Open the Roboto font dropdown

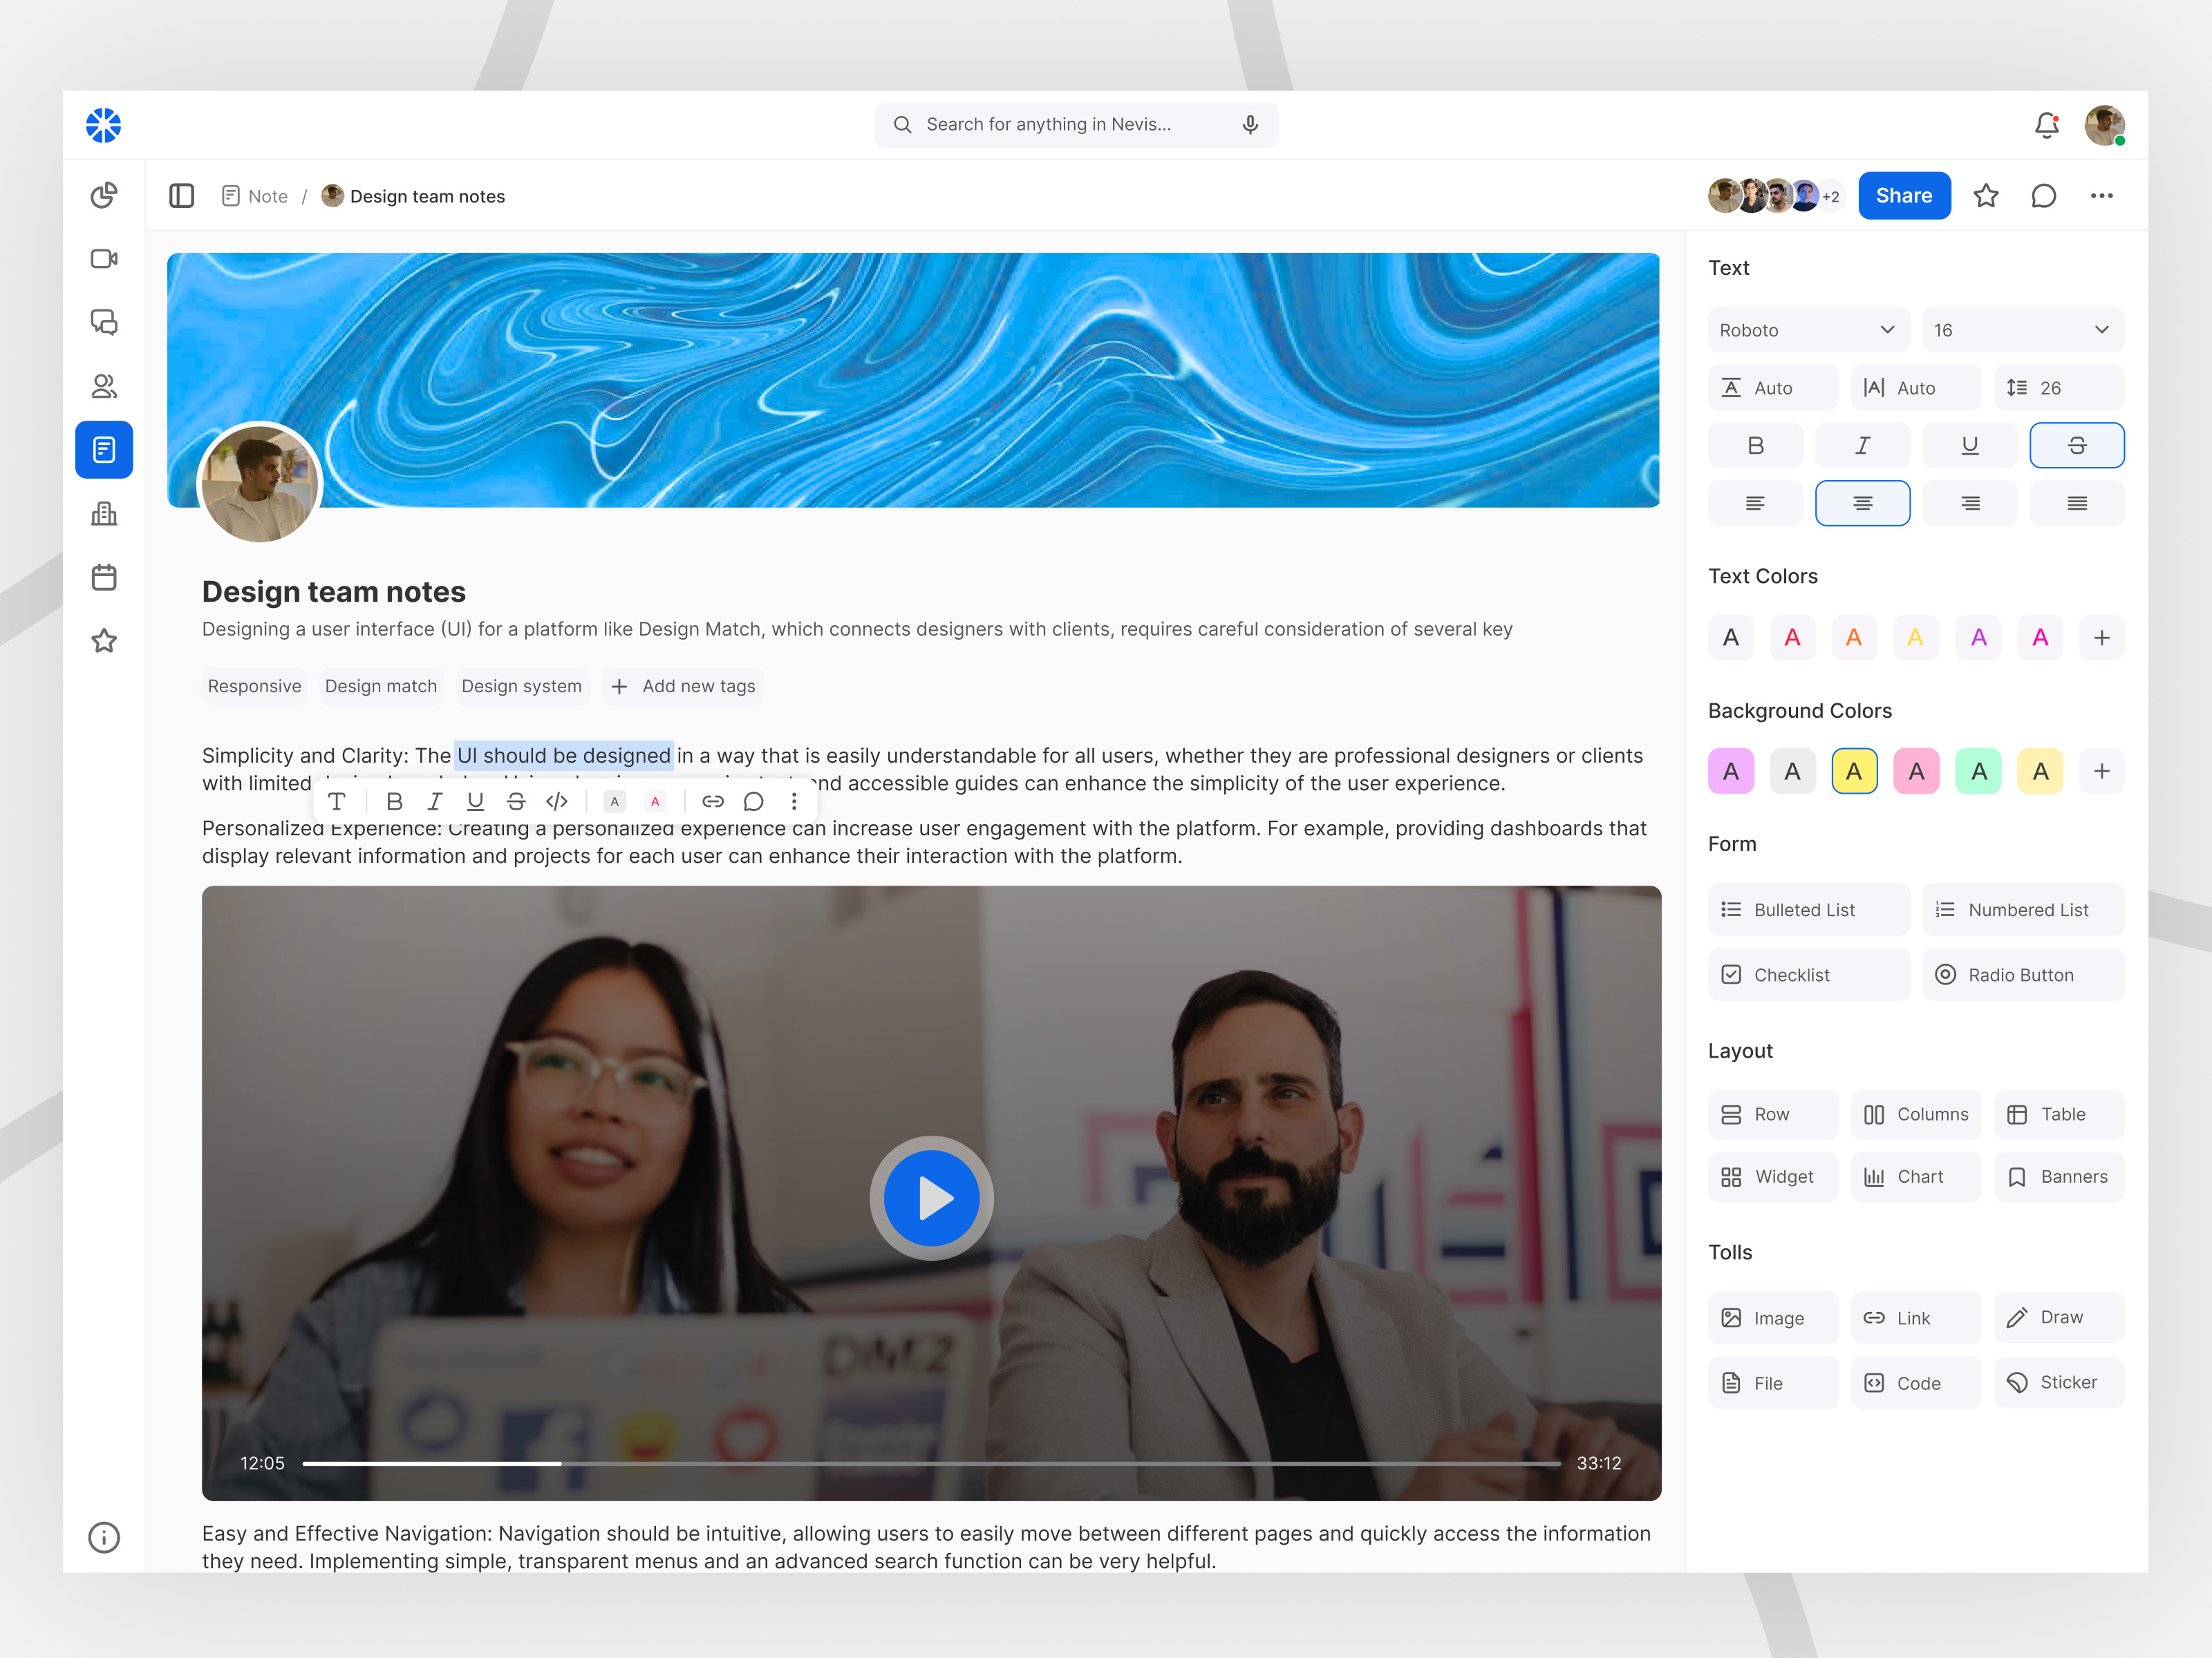(1808, 330)
